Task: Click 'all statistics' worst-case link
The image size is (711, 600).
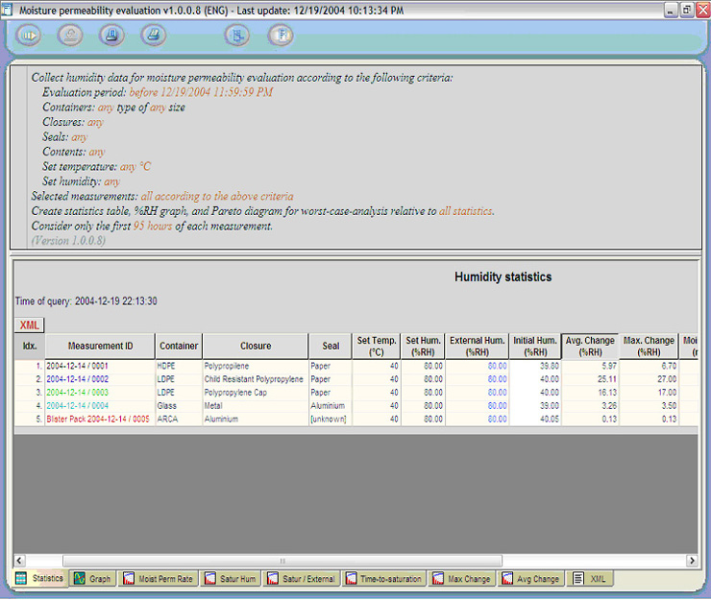Action: click(x=466, y=210)
